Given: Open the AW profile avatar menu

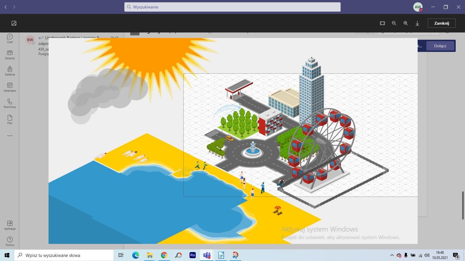Looking at the screenshot, I should tap(418, 7).
